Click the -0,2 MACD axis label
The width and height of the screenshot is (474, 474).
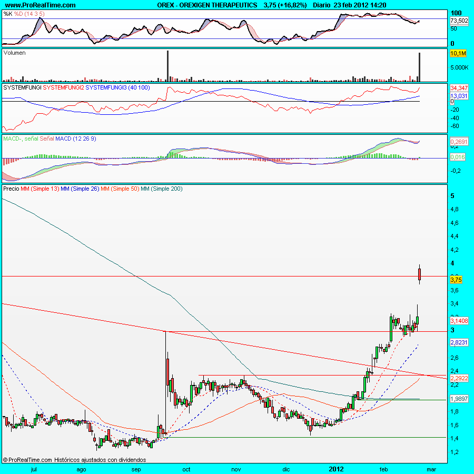(x=456, y=171)
